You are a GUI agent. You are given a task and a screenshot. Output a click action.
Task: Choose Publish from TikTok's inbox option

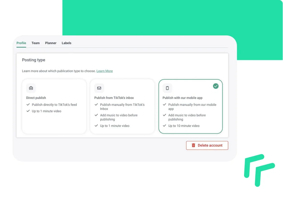(x=122, y=106)
